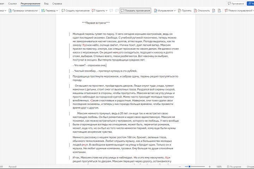Image resolution: width=254 pixels, height=169 pixels.
Task: Click Принять to accept change
Action: coord(185,11)
